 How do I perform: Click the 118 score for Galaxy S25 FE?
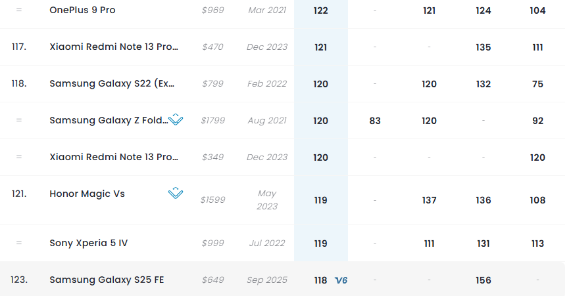[320, 280]
